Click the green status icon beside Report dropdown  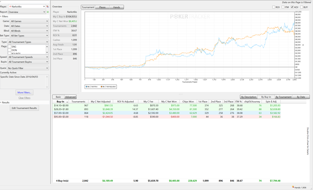[x=48, y=12]
